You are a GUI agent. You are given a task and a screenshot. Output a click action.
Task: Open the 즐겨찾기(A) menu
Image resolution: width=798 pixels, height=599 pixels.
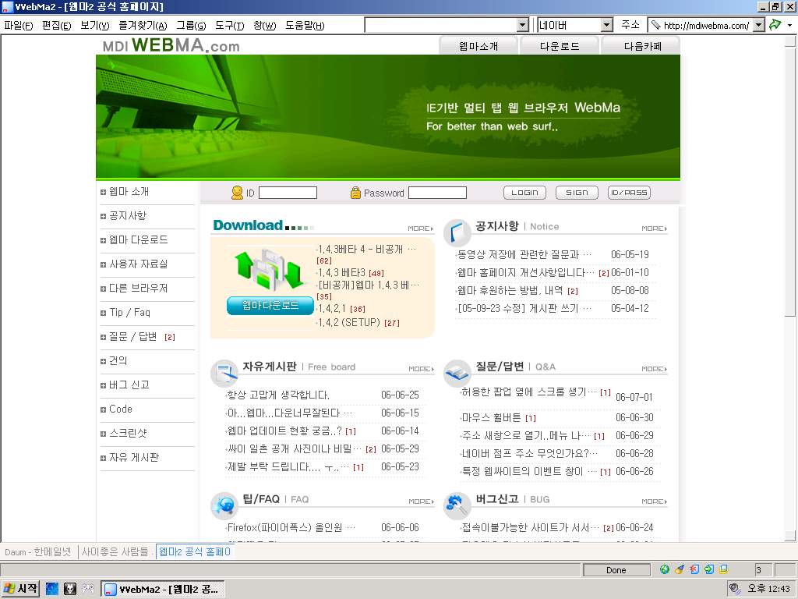[x=143, y=26]
